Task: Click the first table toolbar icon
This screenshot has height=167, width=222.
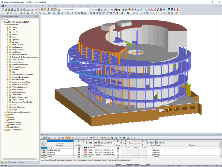Action: tap(43, 138)
